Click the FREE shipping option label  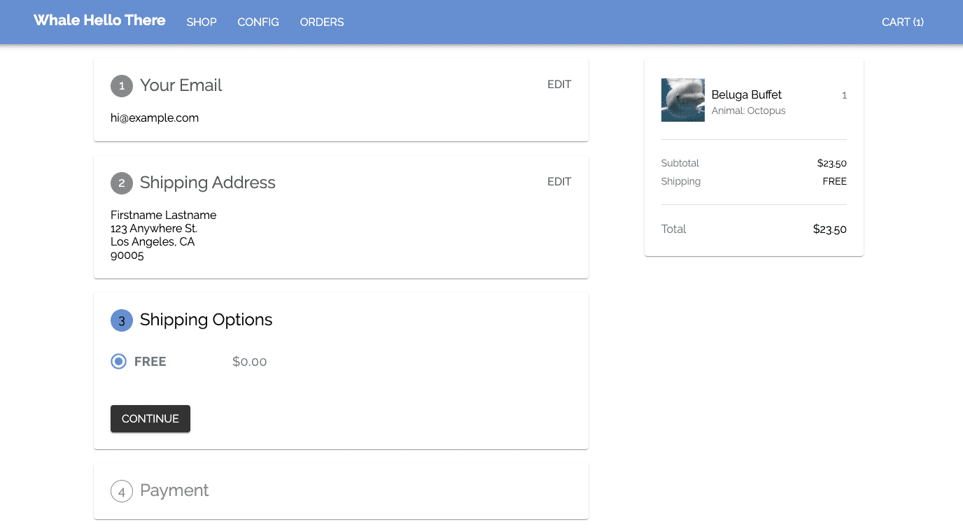tap(150, 362)
